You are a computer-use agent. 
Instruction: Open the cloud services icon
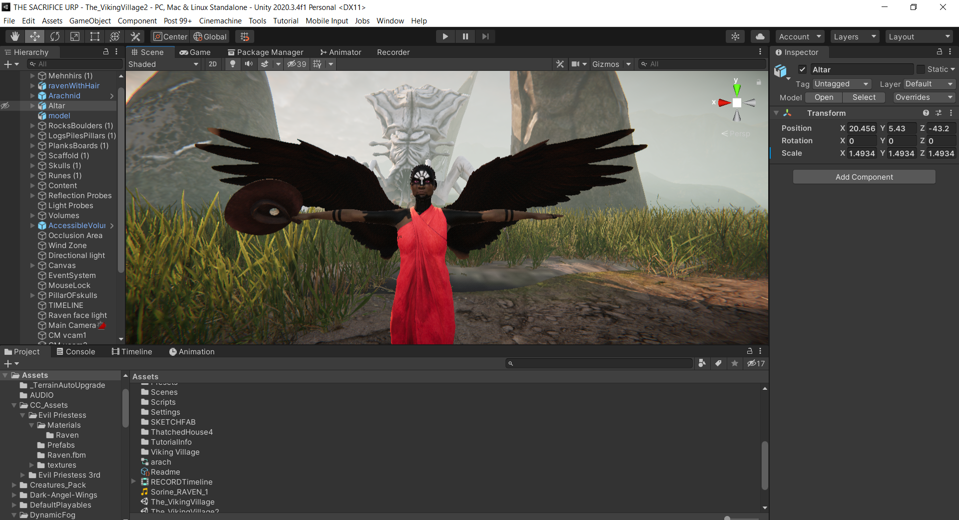[x=760, y=36]
